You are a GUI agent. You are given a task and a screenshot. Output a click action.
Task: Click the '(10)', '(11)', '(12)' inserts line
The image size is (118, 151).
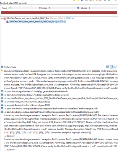click(x=47, y=132)
